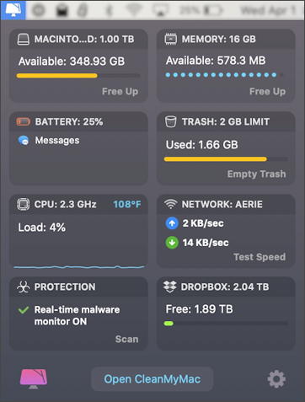Click the Macintosh HD drive icon
The image size is (305, 402).
(23, 40)
